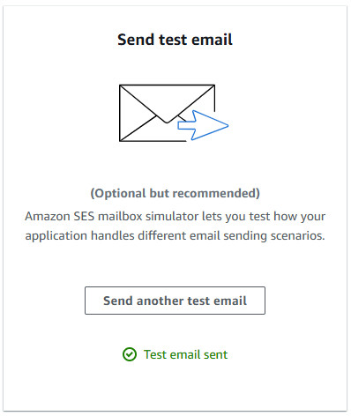Click the word "recommended" in subtitle
Viewport: 351px width, 416px height.
(214, 193)
